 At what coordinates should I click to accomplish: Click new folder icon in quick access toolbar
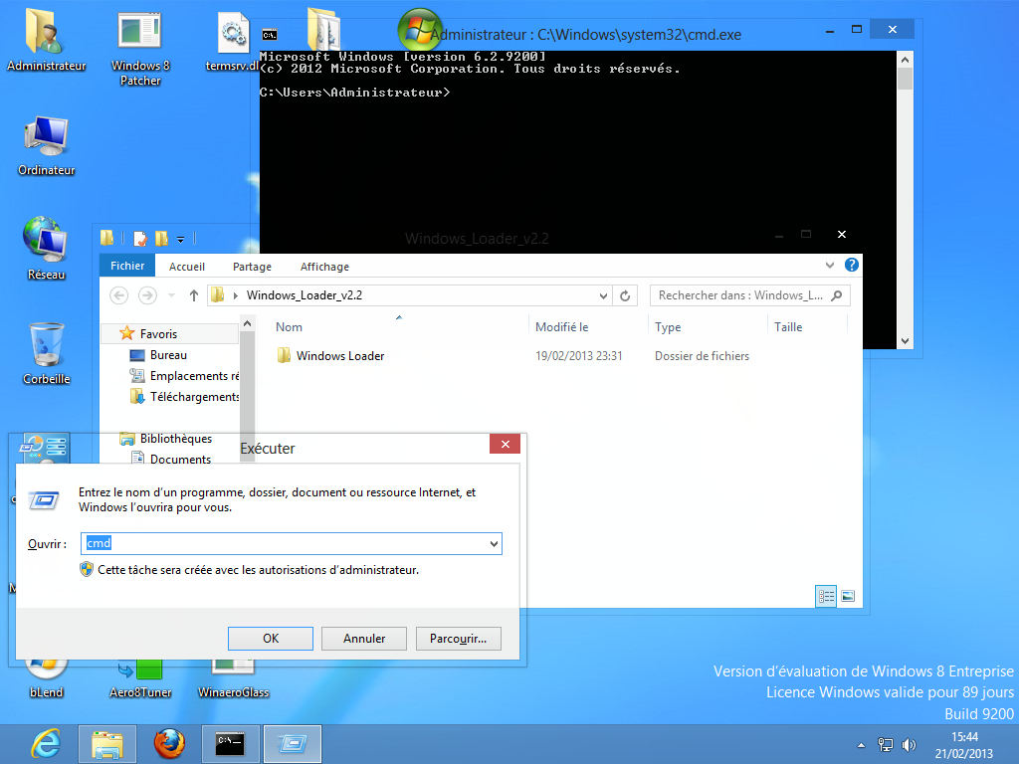pyautogui.click(x=161, y=239)
